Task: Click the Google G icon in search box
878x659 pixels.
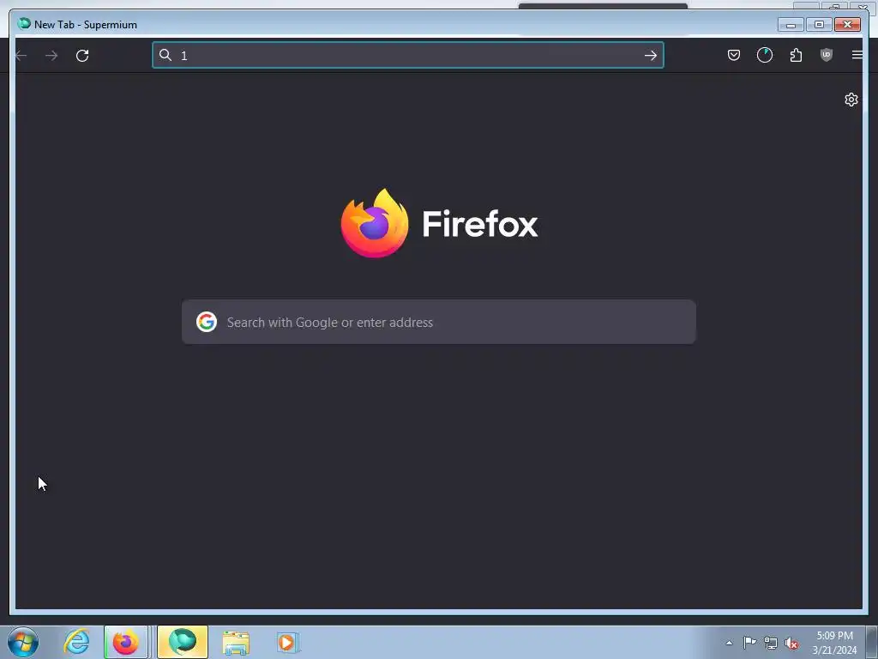Action: [x=207, y=322]
